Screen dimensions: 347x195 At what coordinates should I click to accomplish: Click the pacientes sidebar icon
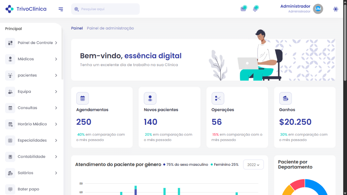click(x=10, y=75)
